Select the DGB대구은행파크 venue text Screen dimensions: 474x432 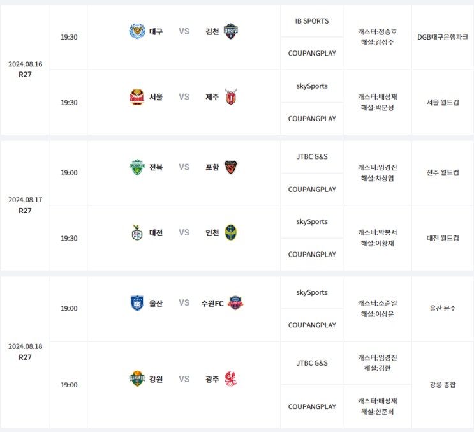(443, 37)
